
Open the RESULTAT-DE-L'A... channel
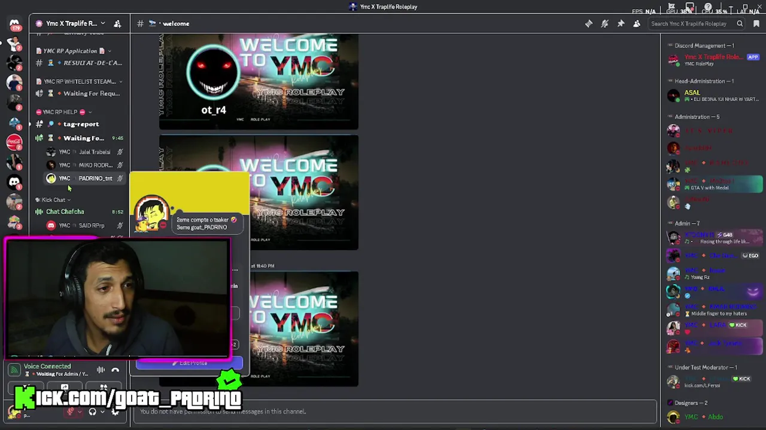pos(79,63)
